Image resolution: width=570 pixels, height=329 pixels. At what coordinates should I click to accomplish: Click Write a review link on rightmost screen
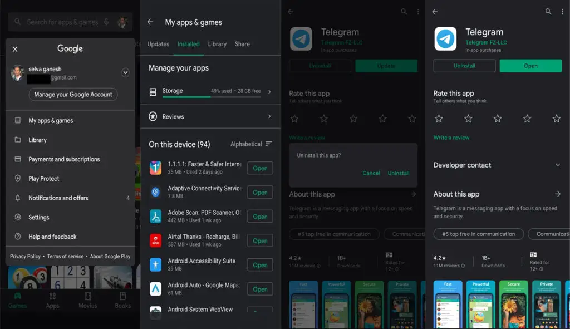(451, 138)
